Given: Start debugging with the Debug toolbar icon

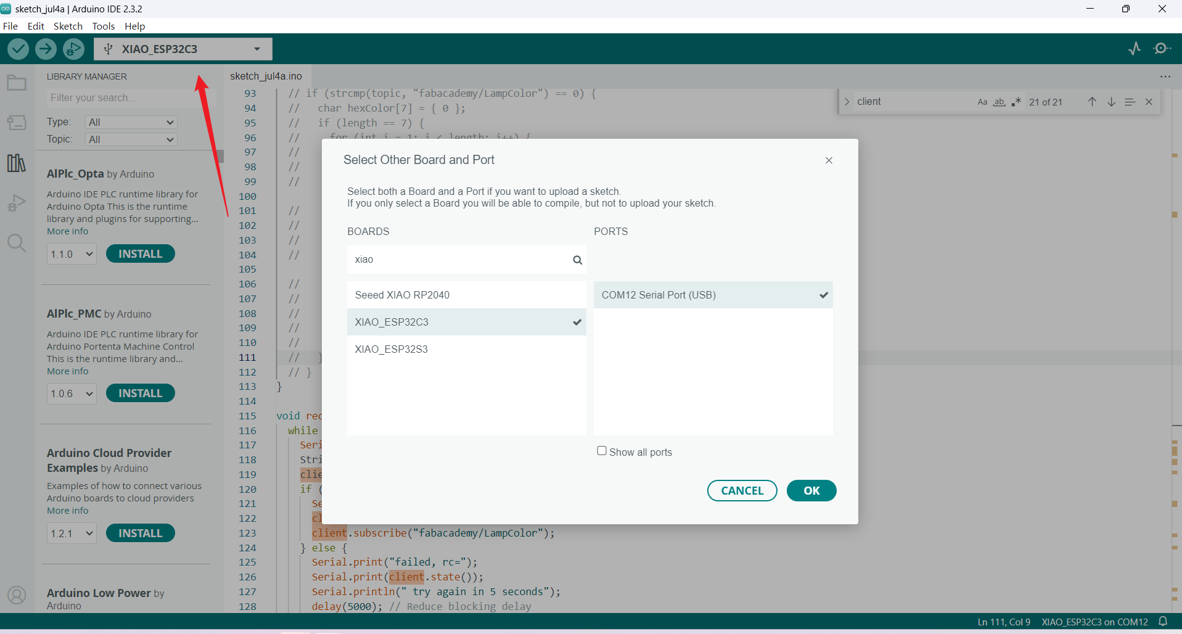Looking at the screenshot, I should 73,49.
